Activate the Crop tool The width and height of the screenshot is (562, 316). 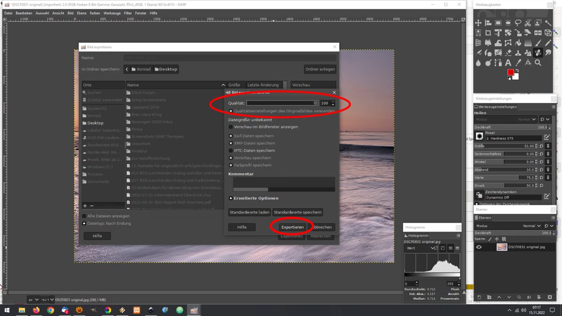pyautogui.click(x=488, y=33)
